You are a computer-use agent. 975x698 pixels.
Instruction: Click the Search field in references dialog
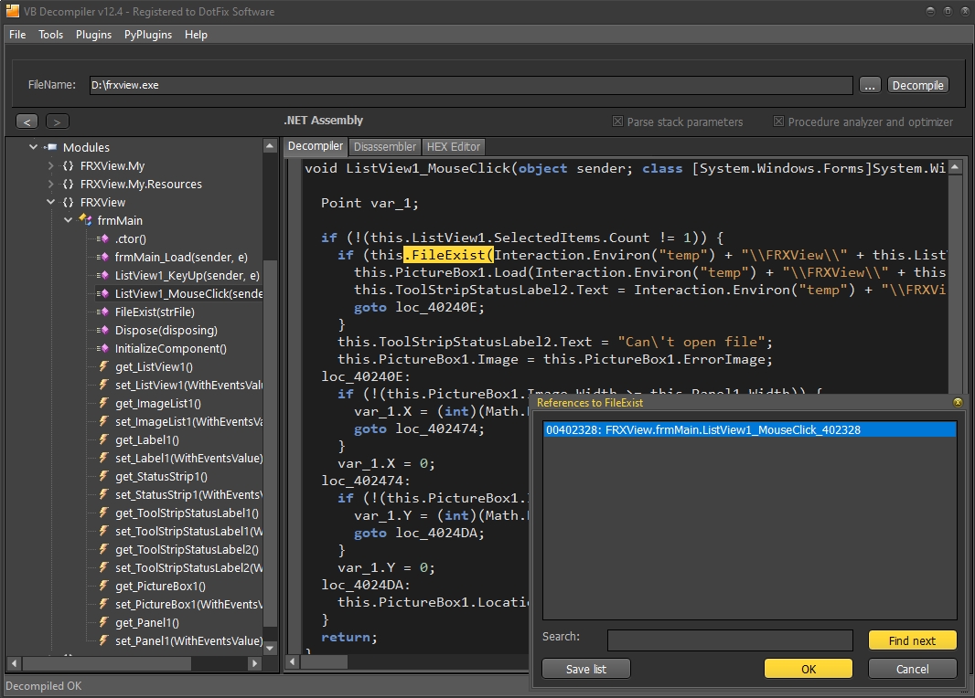tap(730, 640)
